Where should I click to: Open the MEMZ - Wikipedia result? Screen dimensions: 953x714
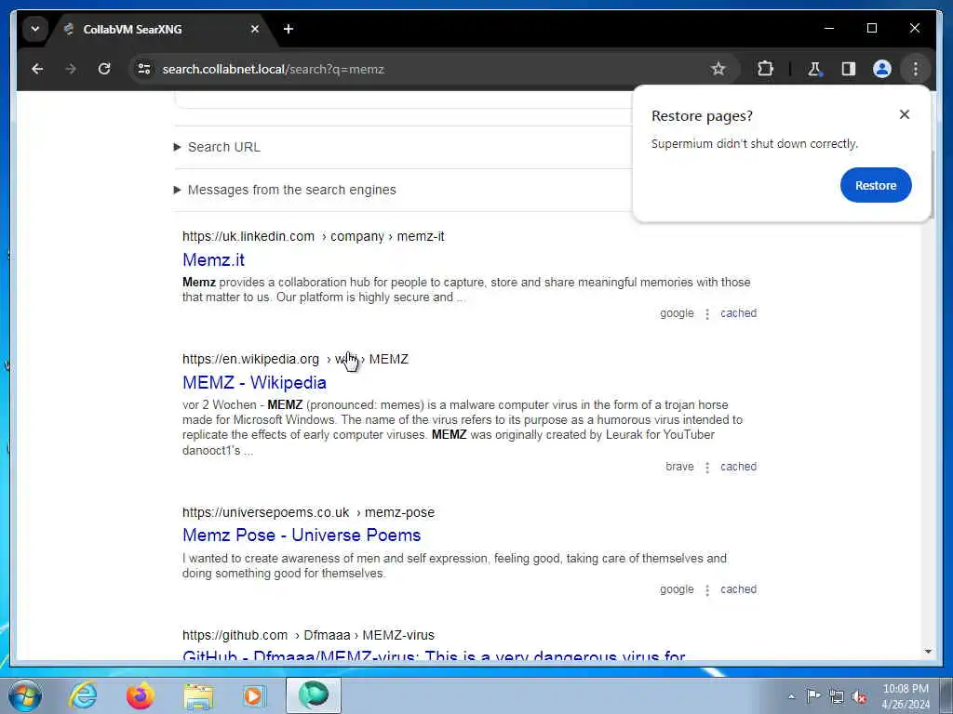click(x=255, y=382)
